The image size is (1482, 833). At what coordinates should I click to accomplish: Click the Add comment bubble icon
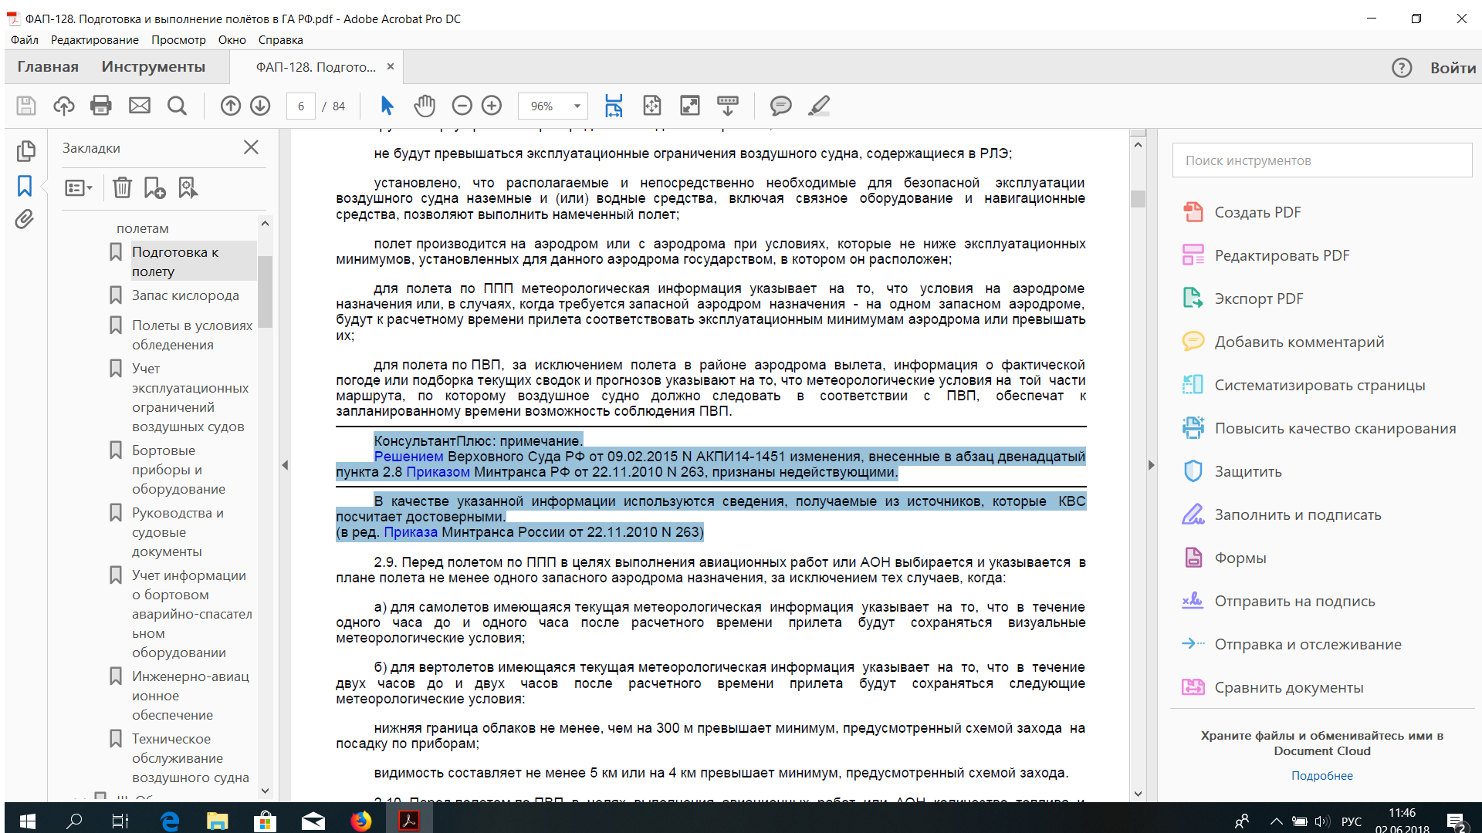[x=780, y=106]
